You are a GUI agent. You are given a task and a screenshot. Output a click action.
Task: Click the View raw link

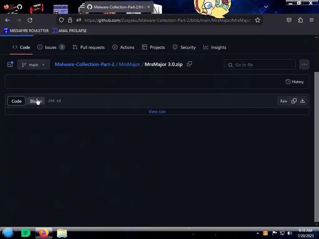[x=157, y=112]
